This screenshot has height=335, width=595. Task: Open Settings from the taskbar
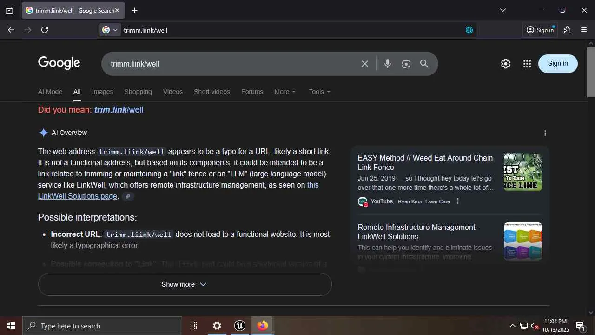(x=217, y=326)
